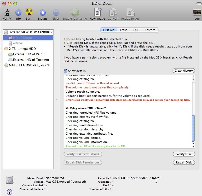Click the Mount toolbar icon
This screenshot has width=202, height=196.
[x=43, y=13]
